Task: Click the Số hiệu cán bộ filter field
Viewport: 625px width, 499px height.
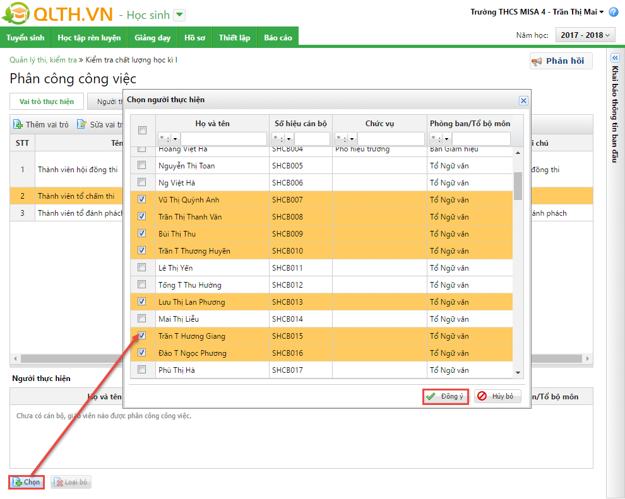Action: (312, 139)
